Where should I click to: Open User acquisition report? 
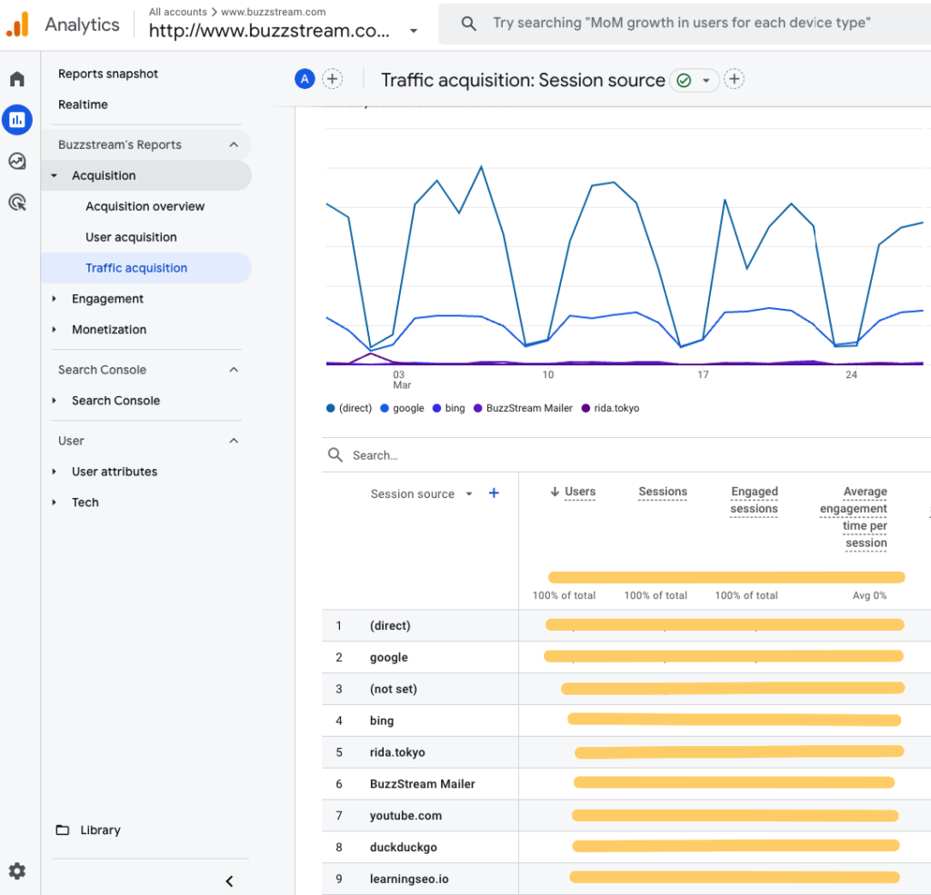131,237
